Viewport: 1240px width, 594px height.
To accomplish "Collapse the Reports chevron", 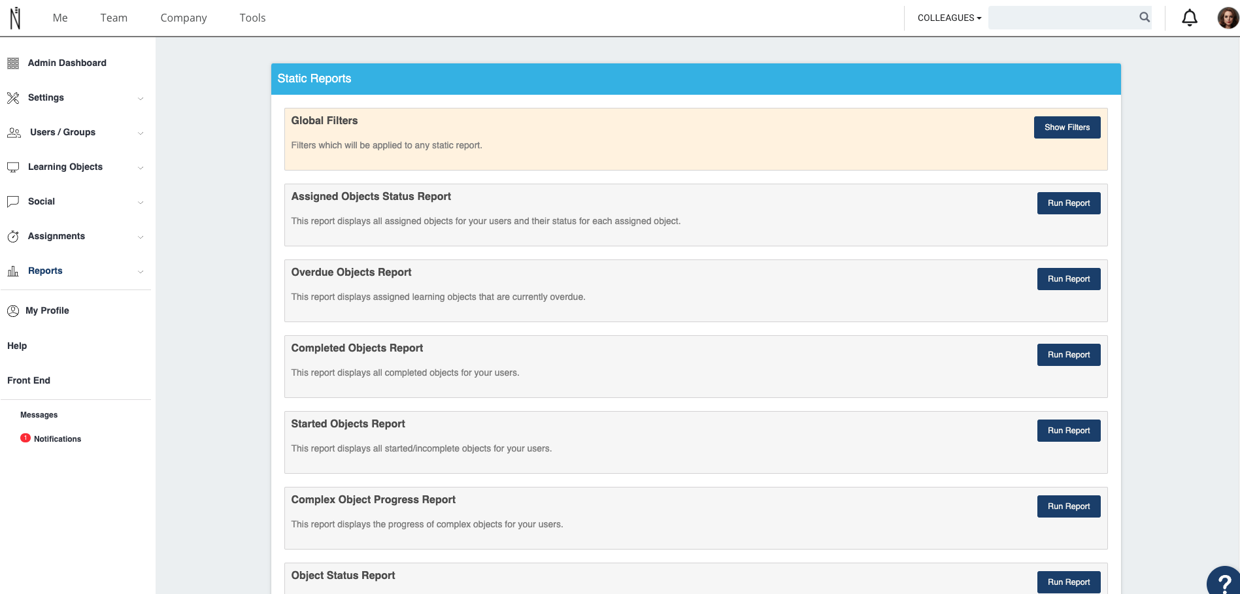I will pos(141,271).
